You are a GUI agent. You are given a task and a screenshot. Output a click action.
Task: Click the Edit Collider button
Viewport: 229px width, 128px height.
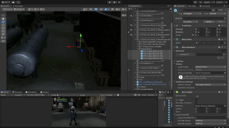(197, 96)
